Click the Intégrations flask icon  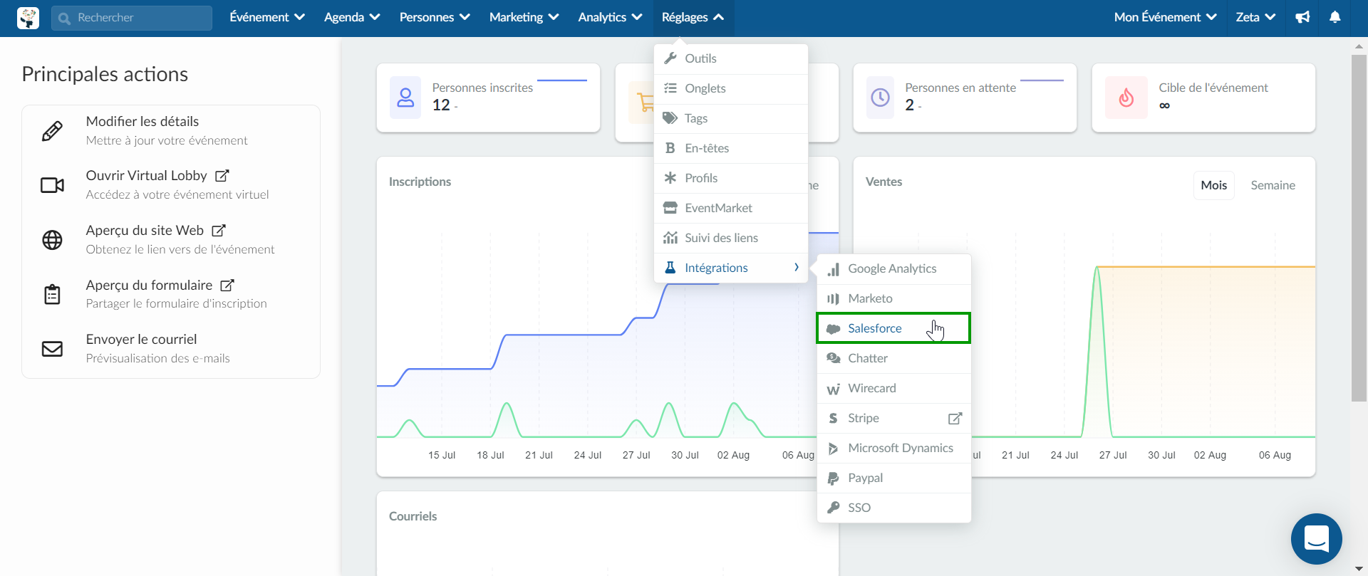tap(670, 268)
